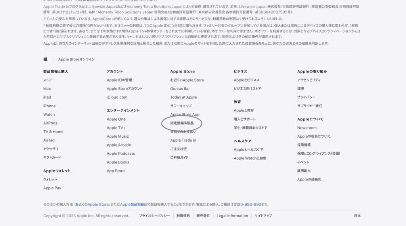Open the サプライヤー責任 link

tap(310, 106)
